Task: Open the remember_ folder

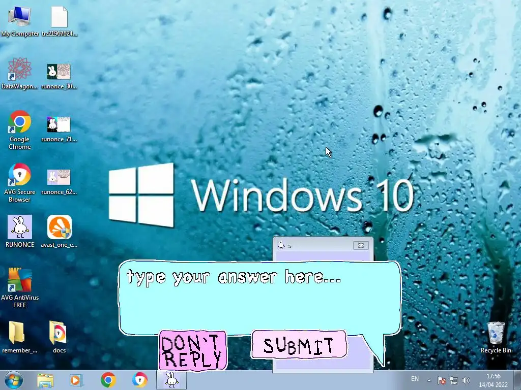Action: pos(20,337)
